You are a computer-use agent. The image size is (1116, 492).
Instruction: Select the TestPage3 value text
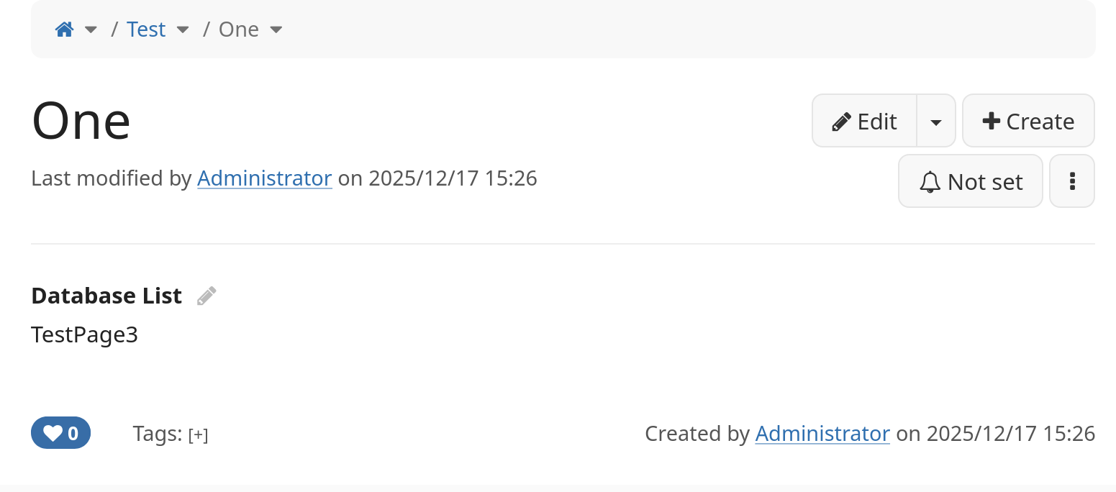[84, 334]
